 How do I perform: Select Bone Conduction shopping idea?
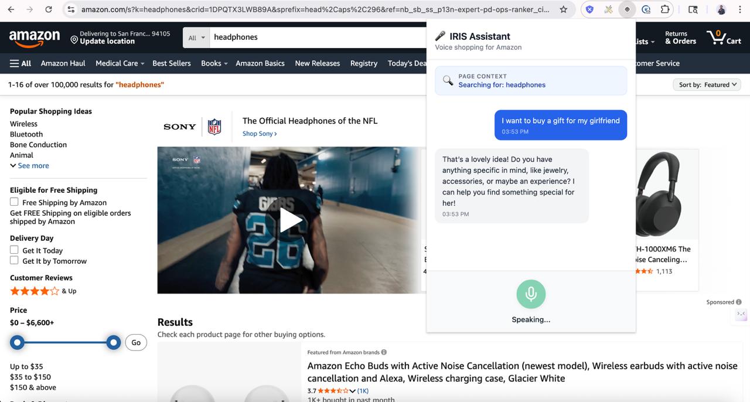tap(38, 145)
